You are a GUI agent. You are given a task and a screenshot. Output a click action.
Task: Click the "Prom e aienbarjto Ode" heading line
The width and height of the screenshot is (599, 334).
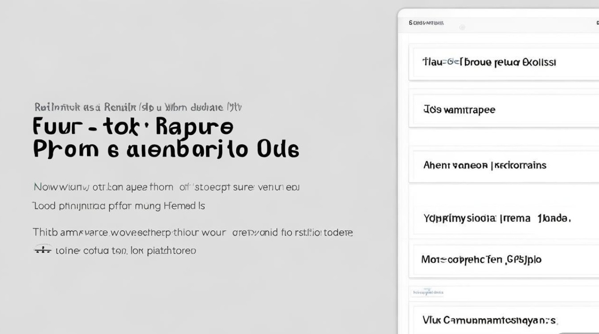[166, 150]
